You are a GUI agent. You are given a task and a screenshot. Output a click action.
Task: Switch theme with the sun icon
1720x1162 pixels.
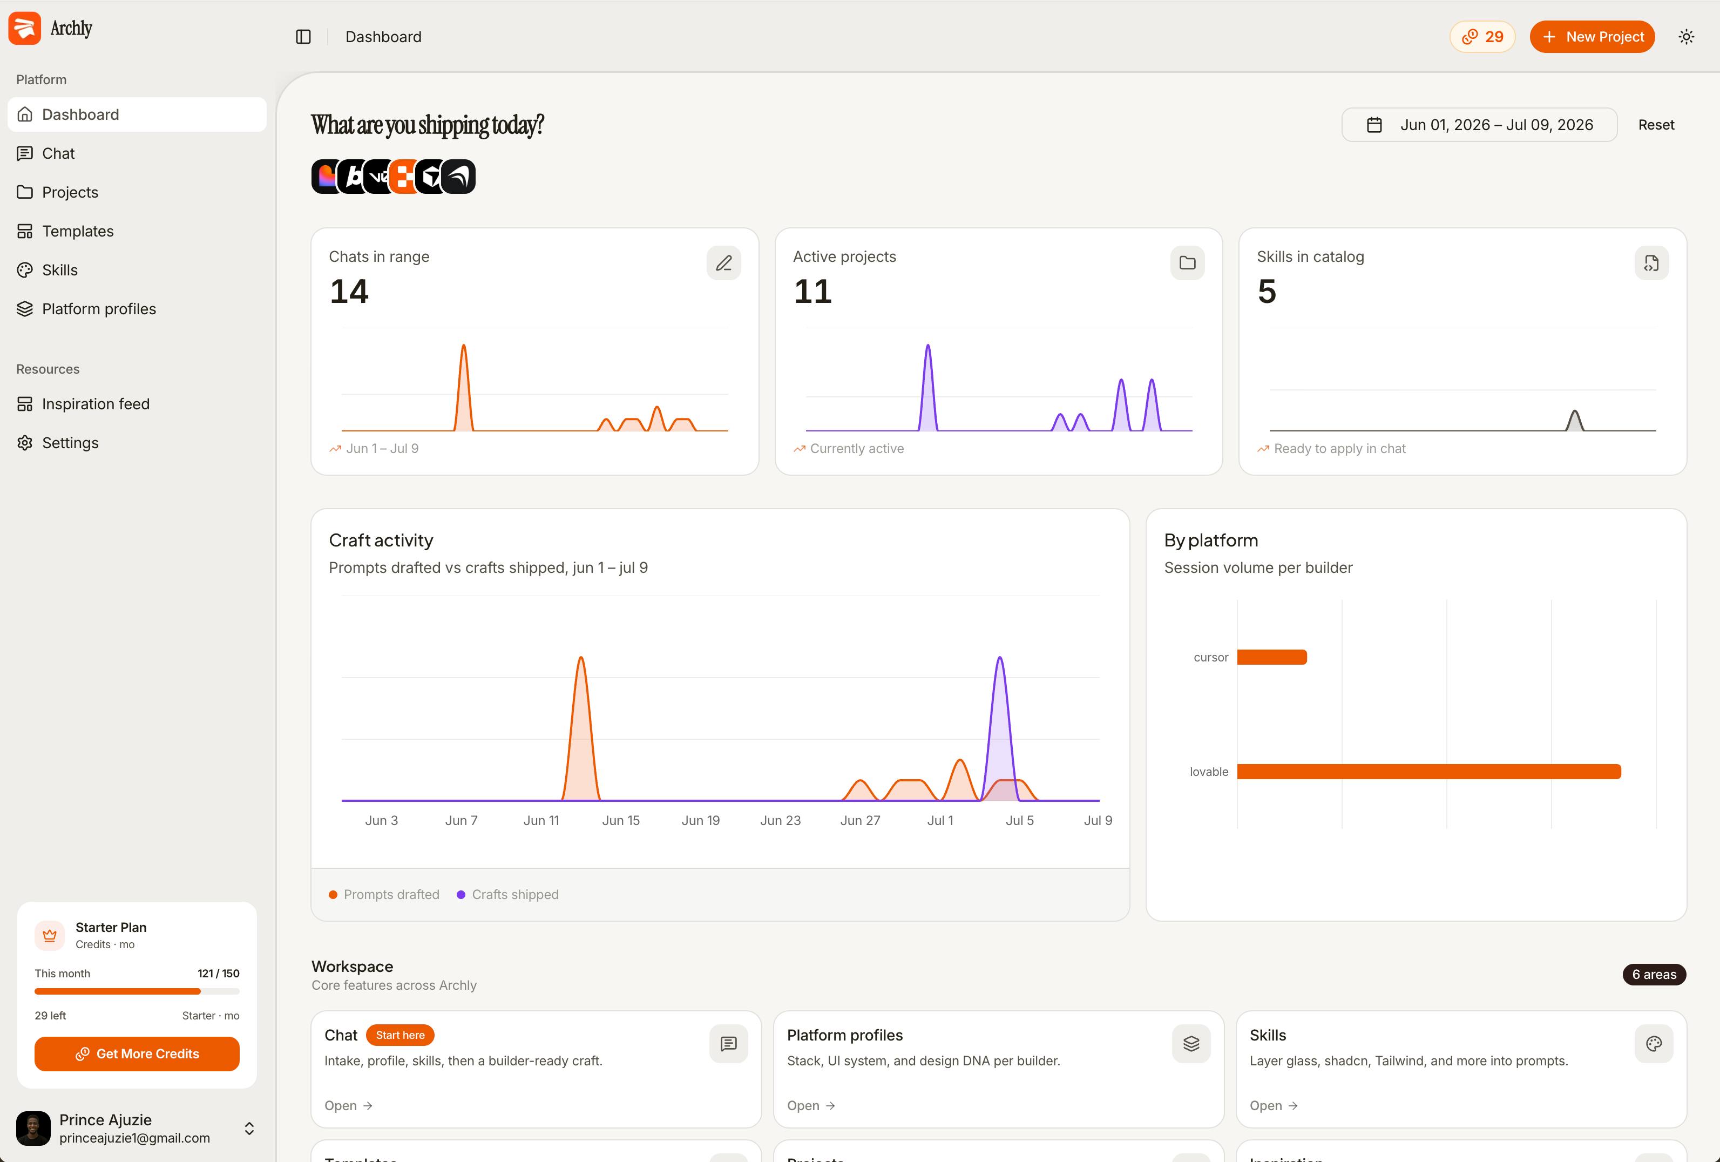tap(1686, 37)
